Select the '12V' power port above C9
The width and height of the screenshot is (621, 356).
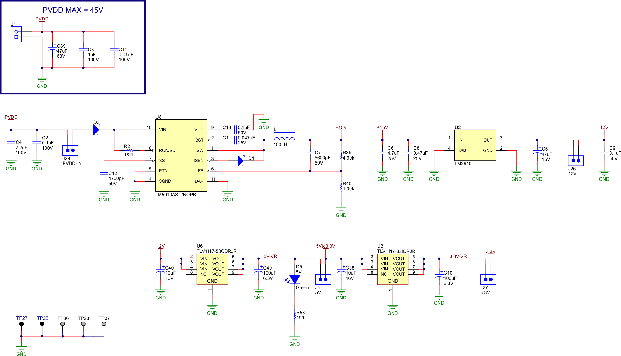click(604, 127)
